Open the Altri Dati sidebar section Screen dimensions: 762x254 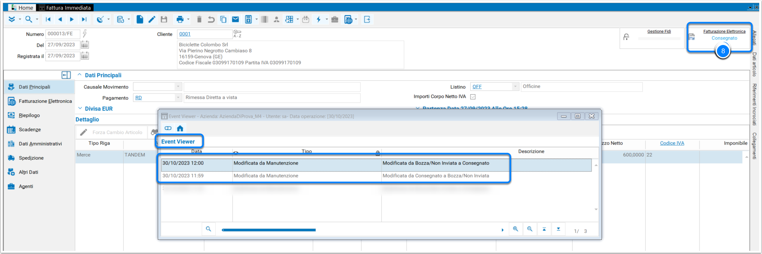point(40,172)
